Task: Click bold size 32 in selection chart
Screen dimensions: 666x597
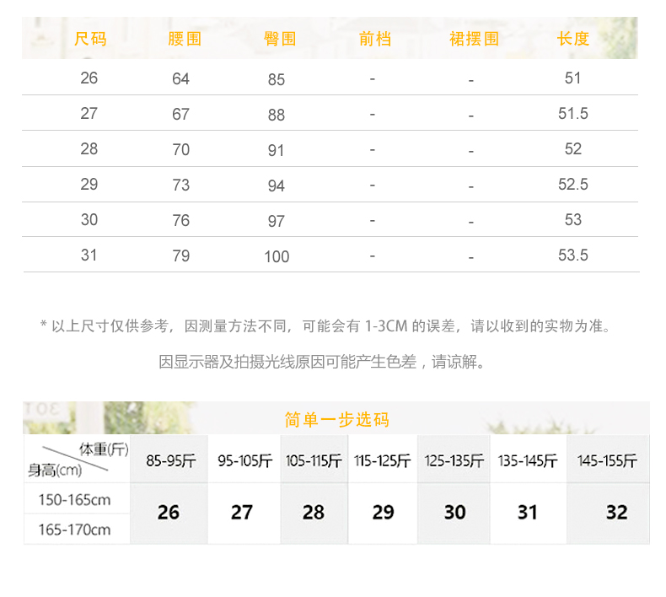Action: click(x=616, y=513)
